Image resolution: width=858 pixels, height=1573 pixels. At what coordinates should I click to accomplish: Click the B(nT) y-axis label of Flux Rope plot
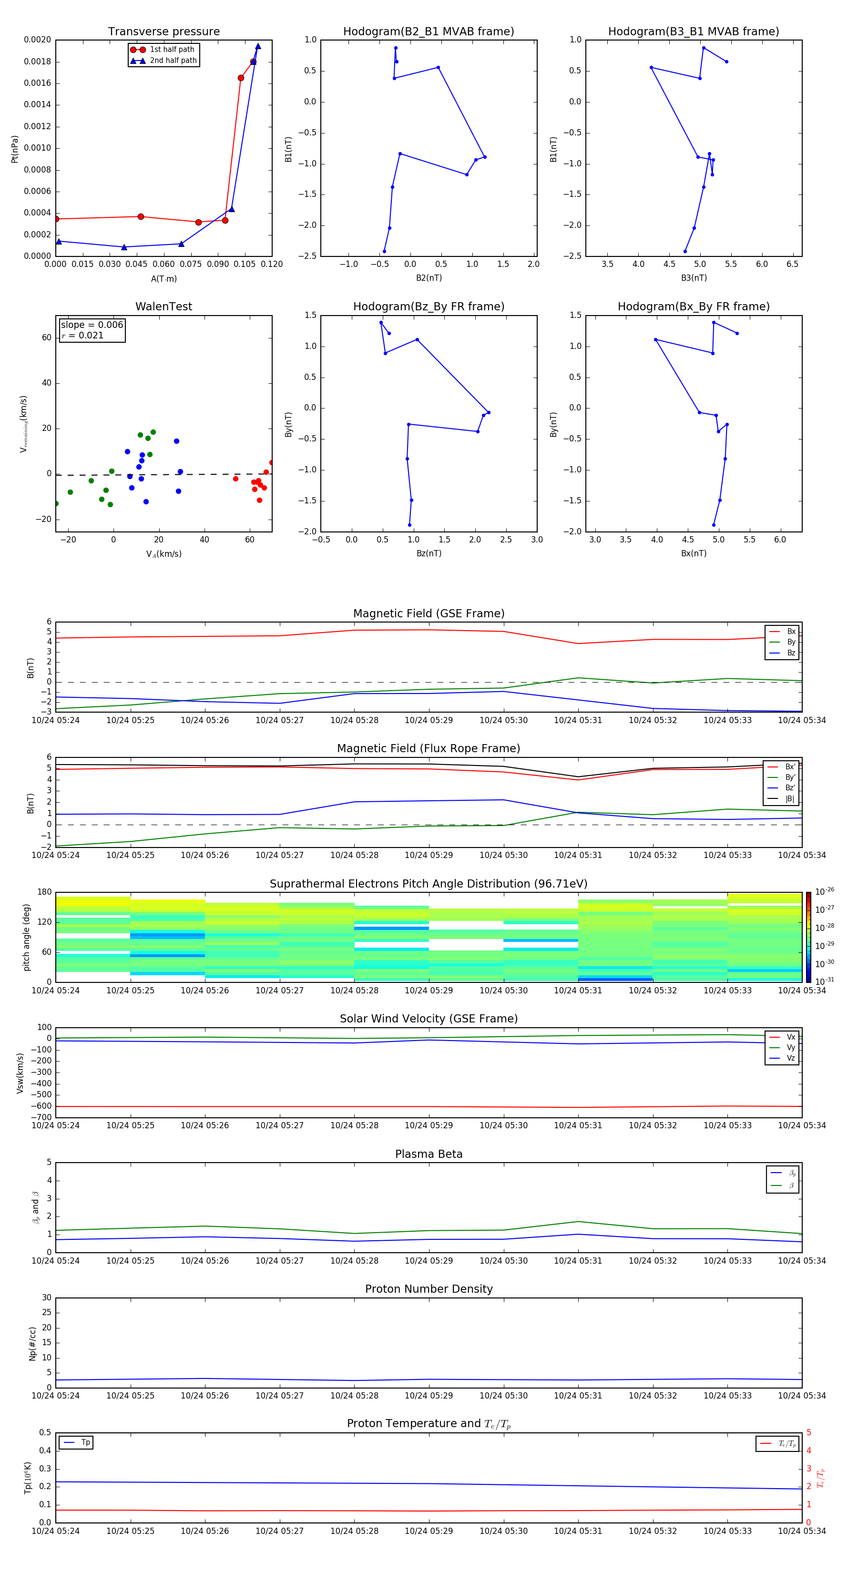point(31,803)
